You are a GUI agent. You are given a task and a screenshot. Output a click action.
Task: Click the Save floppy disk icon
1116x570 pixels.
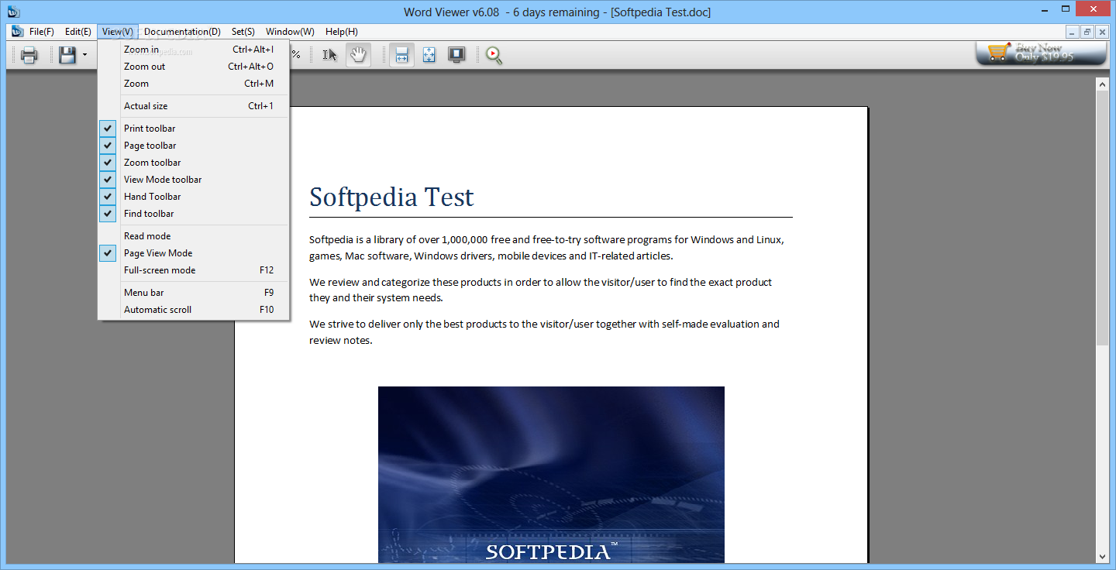pos(67,55)
